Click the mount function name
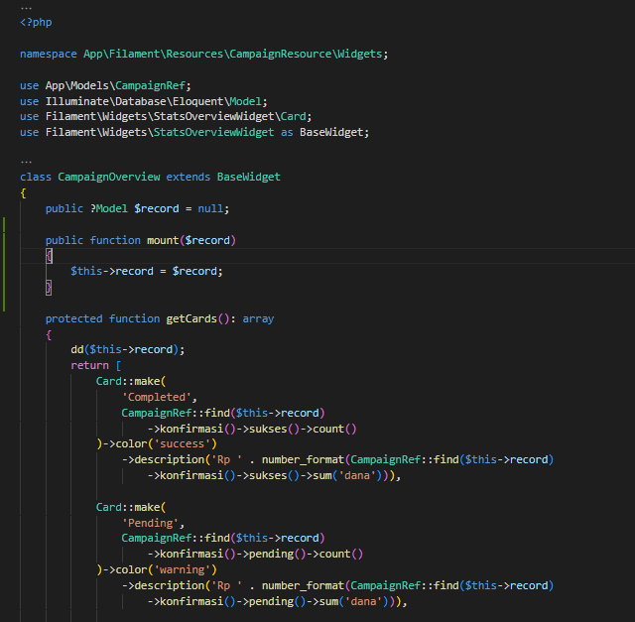Screen dimensions: 635x622 point(163,240)
